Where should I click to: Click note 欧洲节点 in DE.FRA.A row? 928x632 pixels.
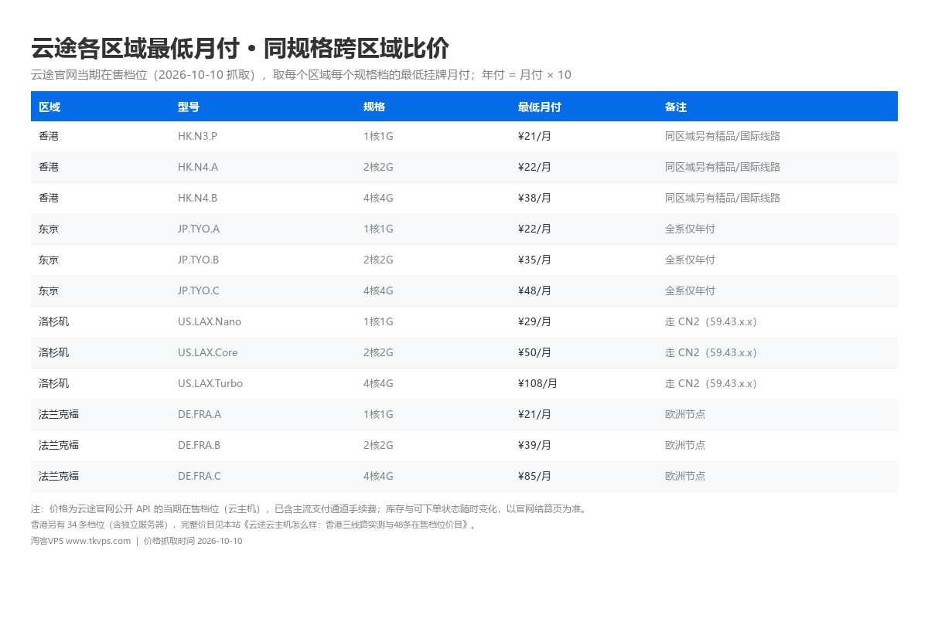click(x=685, y=414)
